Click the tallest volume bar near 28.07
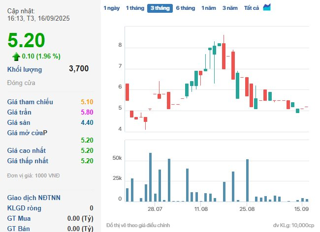Viewport: 320px width, 232px height. 150,177
